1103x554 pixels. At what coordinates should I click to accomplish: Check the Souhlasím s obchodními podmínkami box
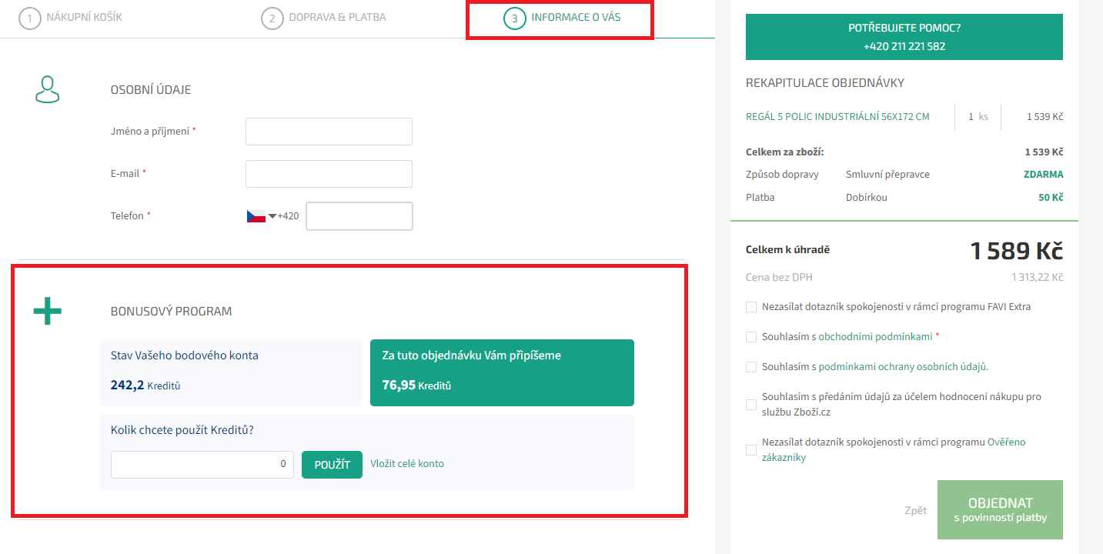pyautogui.click(x=751, y=337)
